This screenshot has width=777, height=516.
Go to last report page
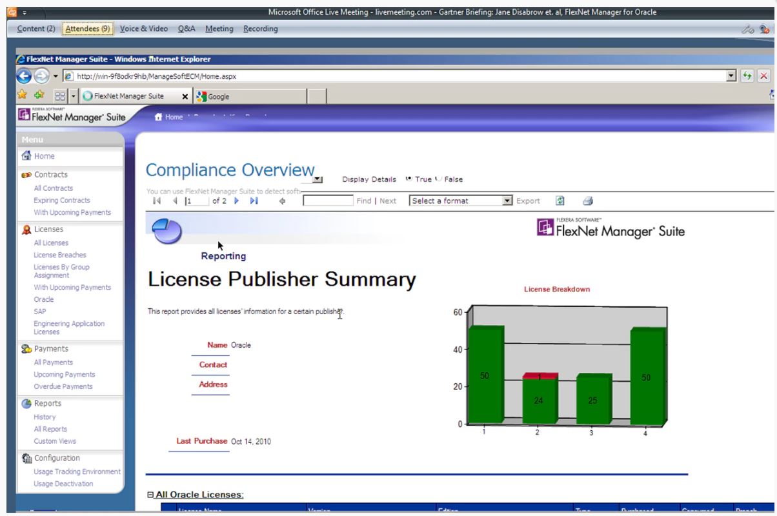click(254, 201)
